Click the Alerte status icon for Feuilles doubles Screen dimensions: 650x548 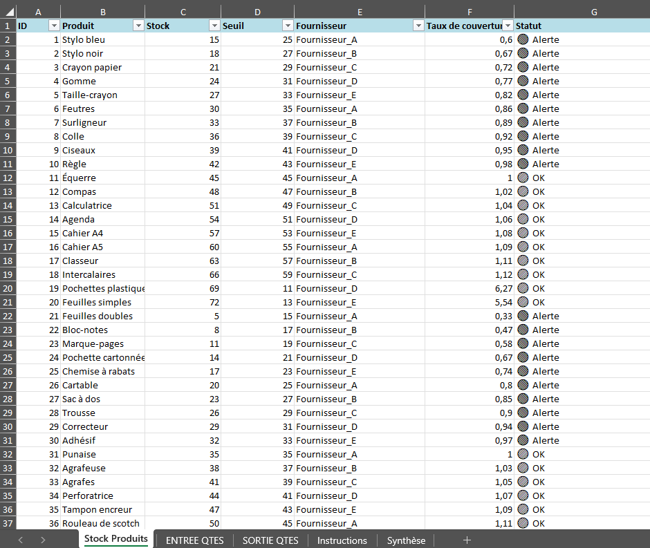click(x=523, y=316)
